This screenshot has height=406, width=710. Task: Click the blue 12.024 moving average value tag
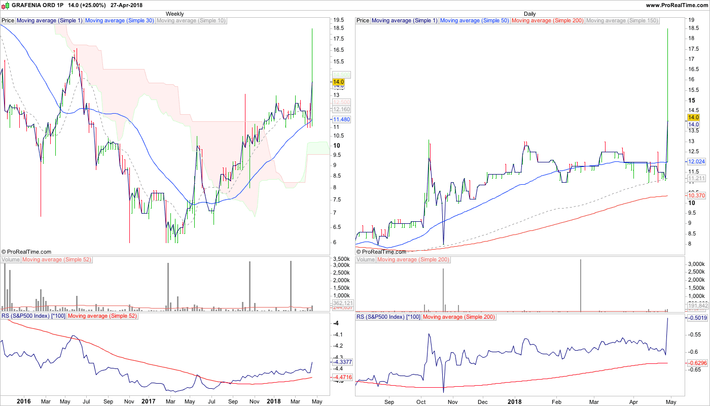point(696,161)
